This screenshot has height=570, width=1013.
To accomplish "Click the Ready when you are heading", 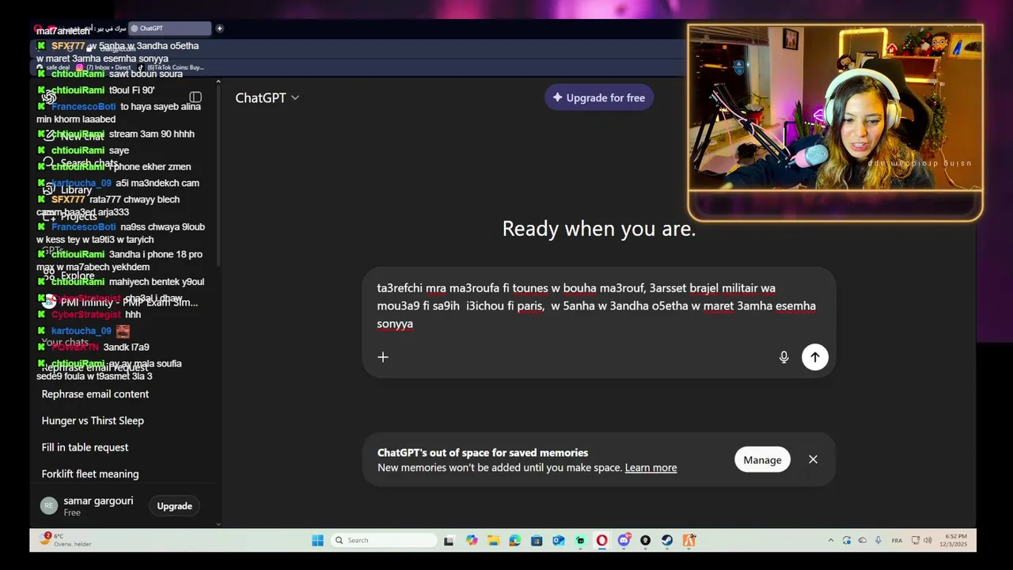I will pyautogui.click(x=599, y=229).
